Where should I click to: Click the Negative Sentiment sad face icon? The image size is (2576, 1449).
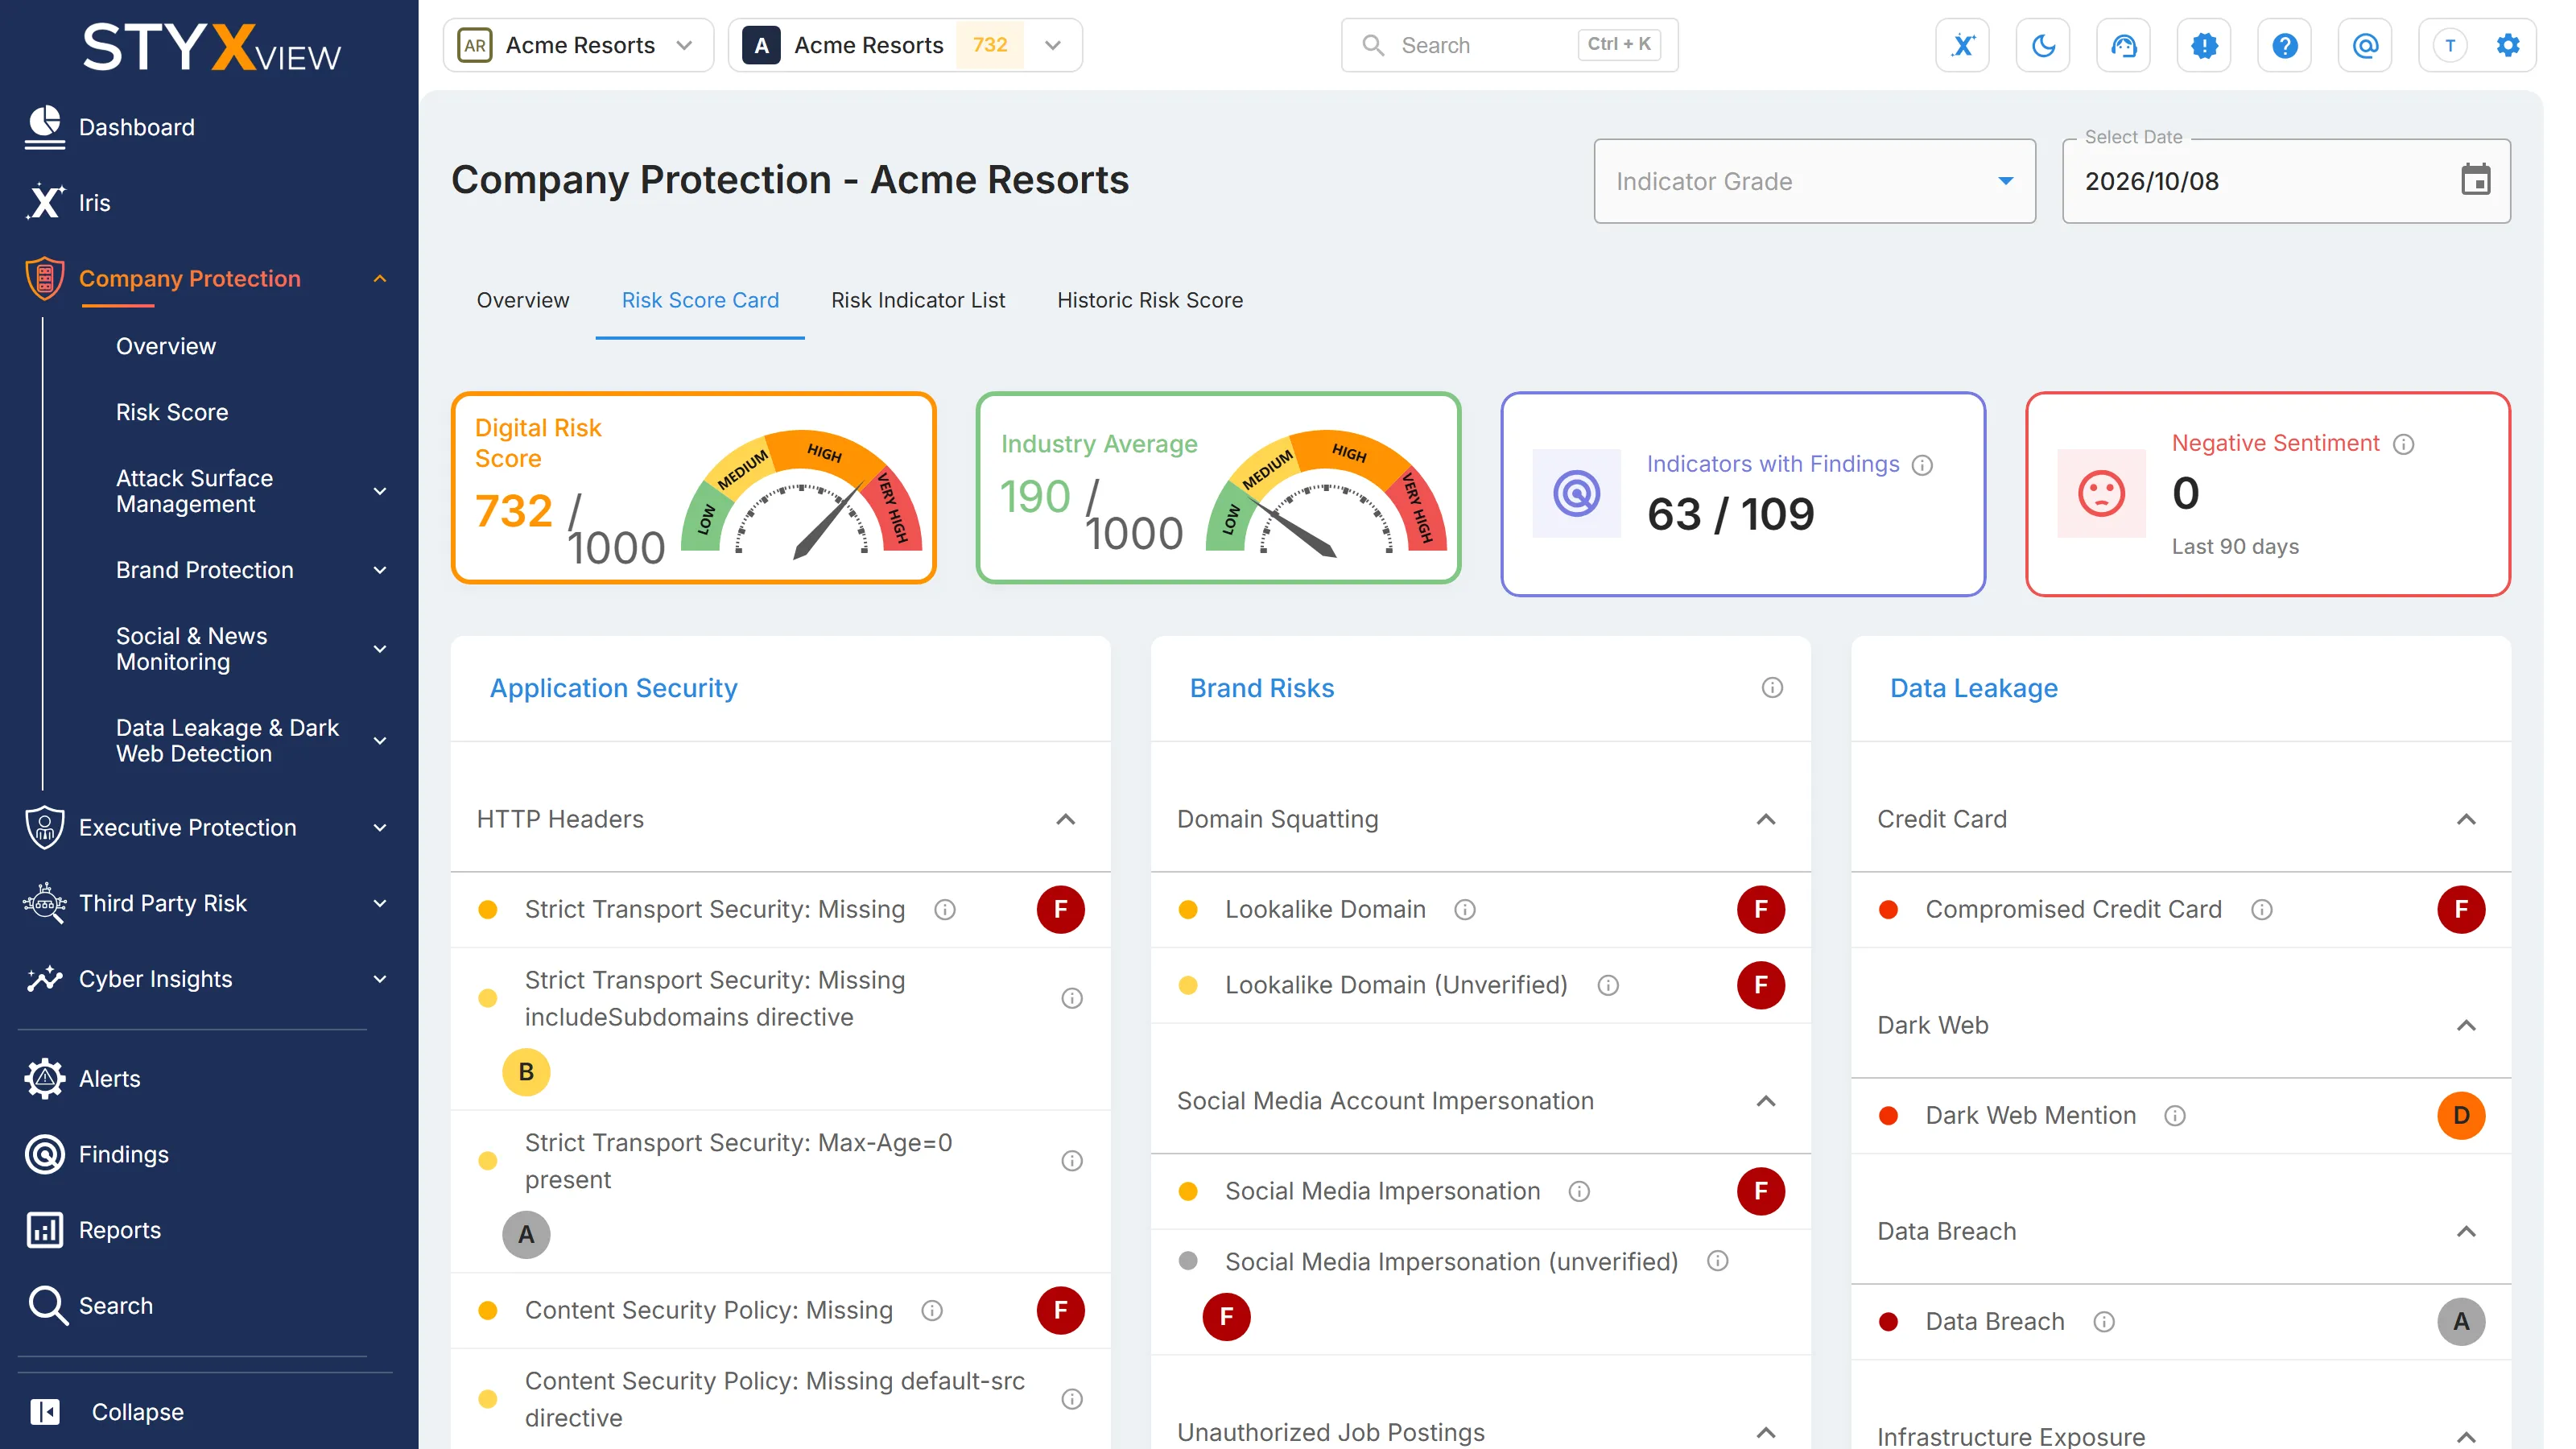pos(2101,493)
